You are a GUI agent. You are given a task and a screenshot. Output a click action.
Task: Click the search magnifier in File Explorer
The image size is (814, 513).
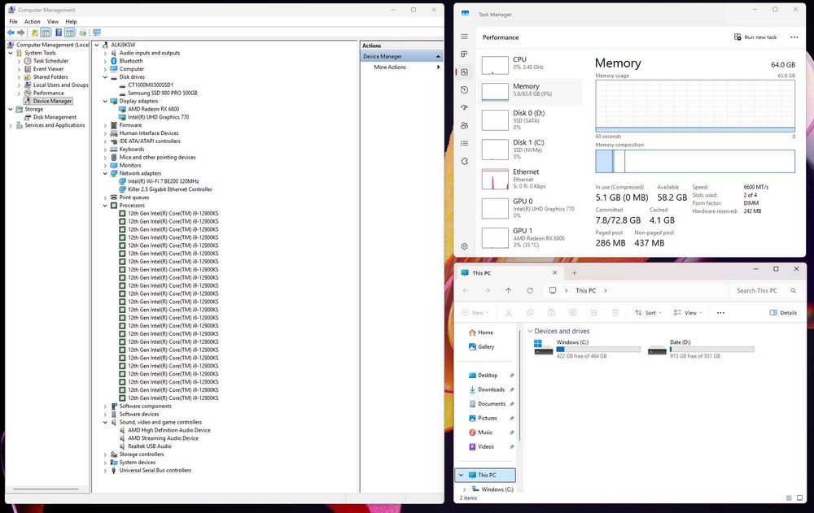(793, 290)
